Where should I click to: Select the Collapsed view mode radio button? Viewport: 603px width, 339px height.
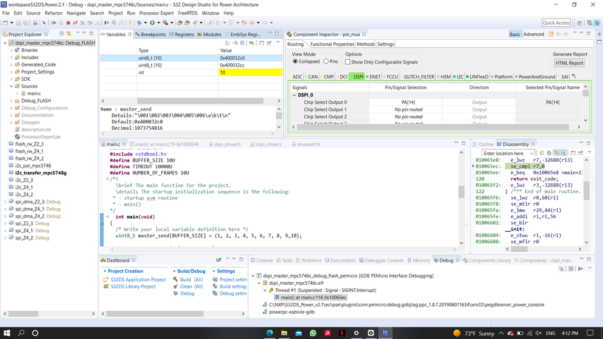(295, 62)
